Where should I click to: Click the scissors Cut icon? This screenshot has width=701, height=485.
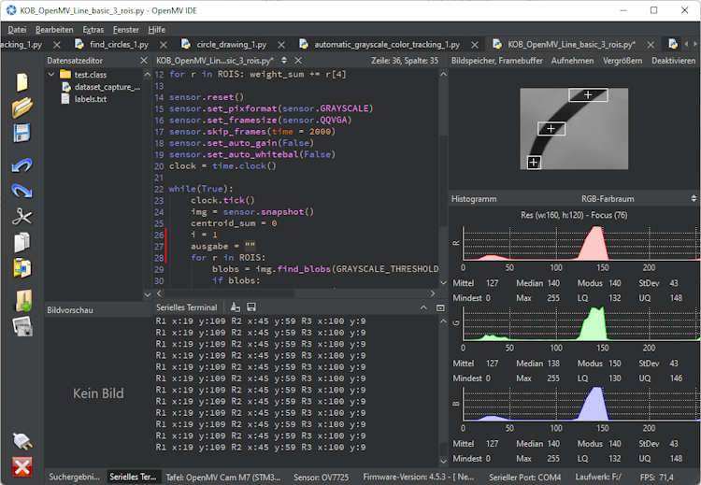21,217
